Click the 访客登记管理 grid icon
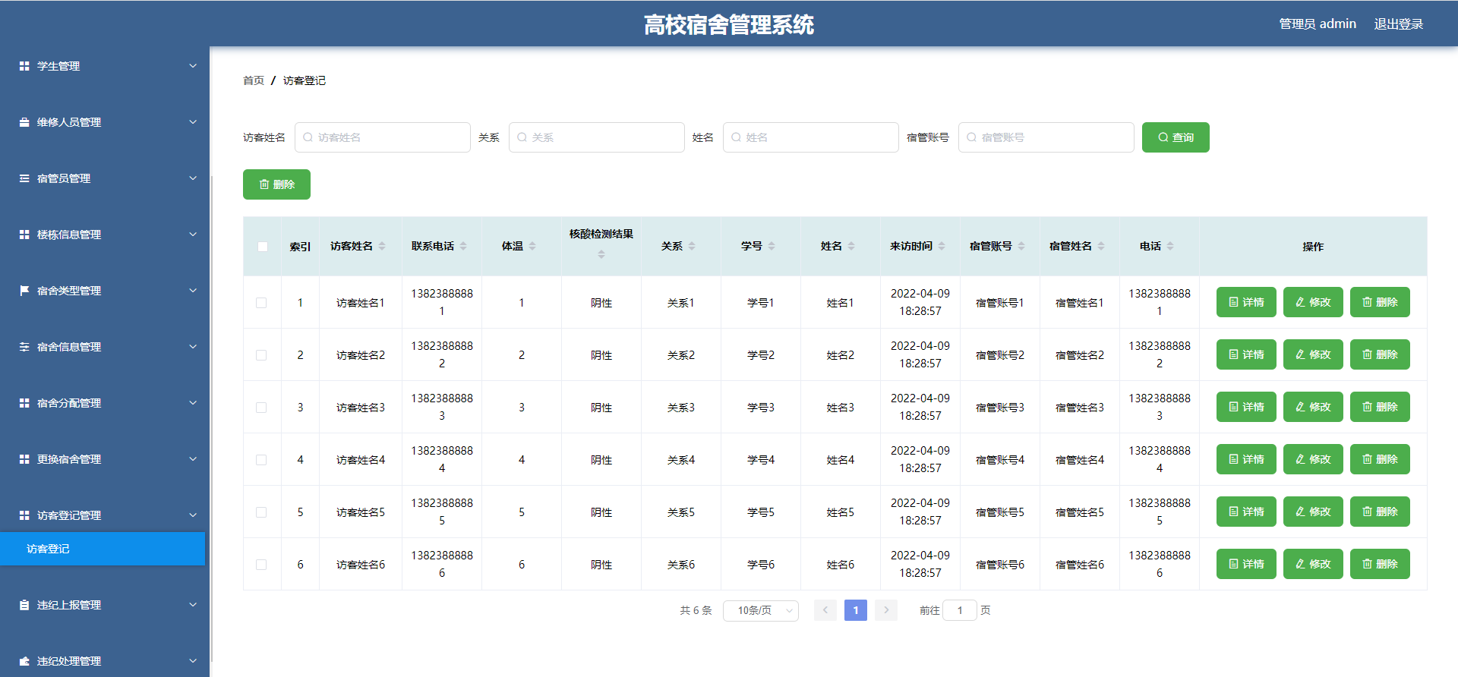The image size is (1458, 677). tap(24, 515)
